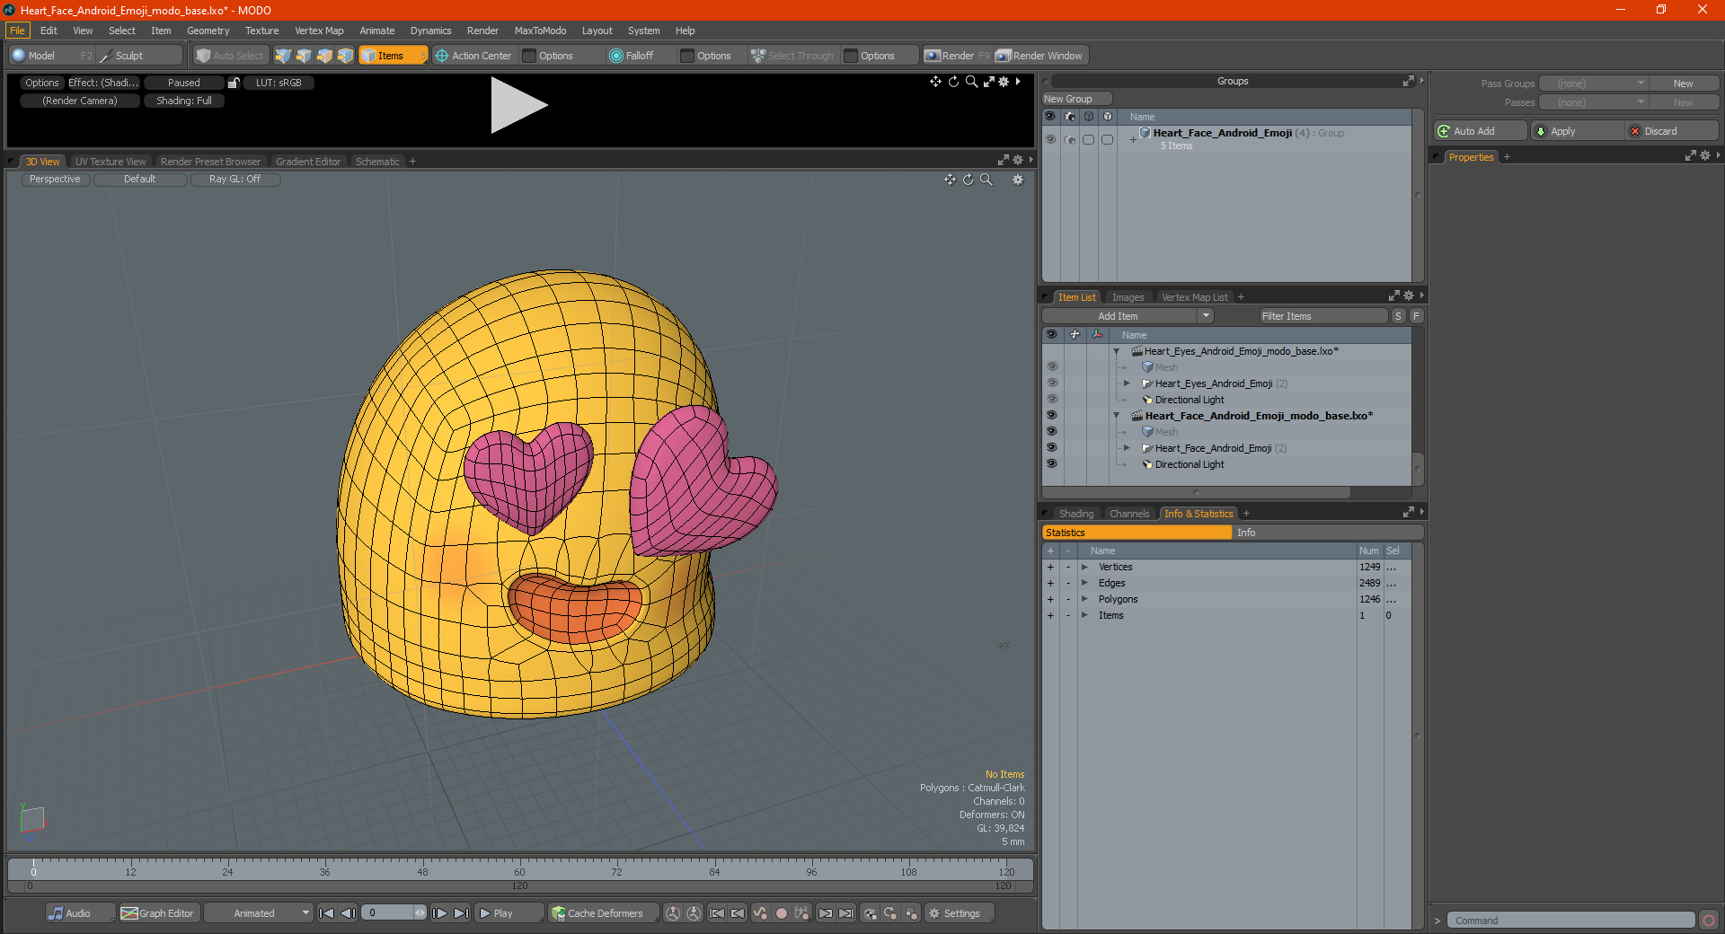
Task: Click 3D view pan move icon
Action: tap(950, 180)
